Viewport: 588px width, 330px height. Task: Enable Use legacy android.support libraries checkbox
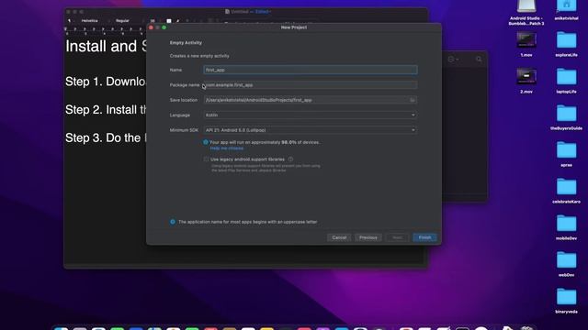tap(206, 159)
